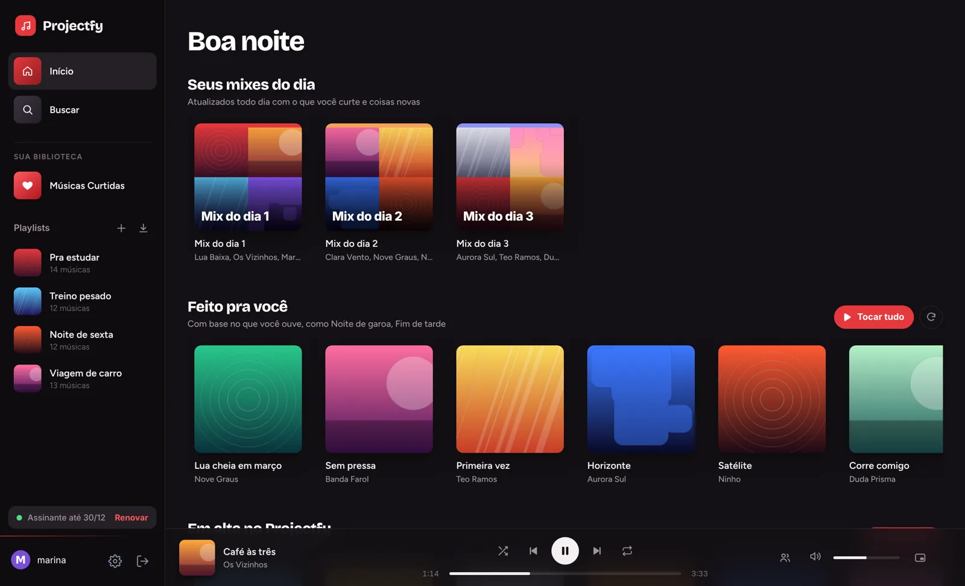The image size is (965, 586).
Task: Click Café às três now-playing cover
Action: (x=197, y=558)
